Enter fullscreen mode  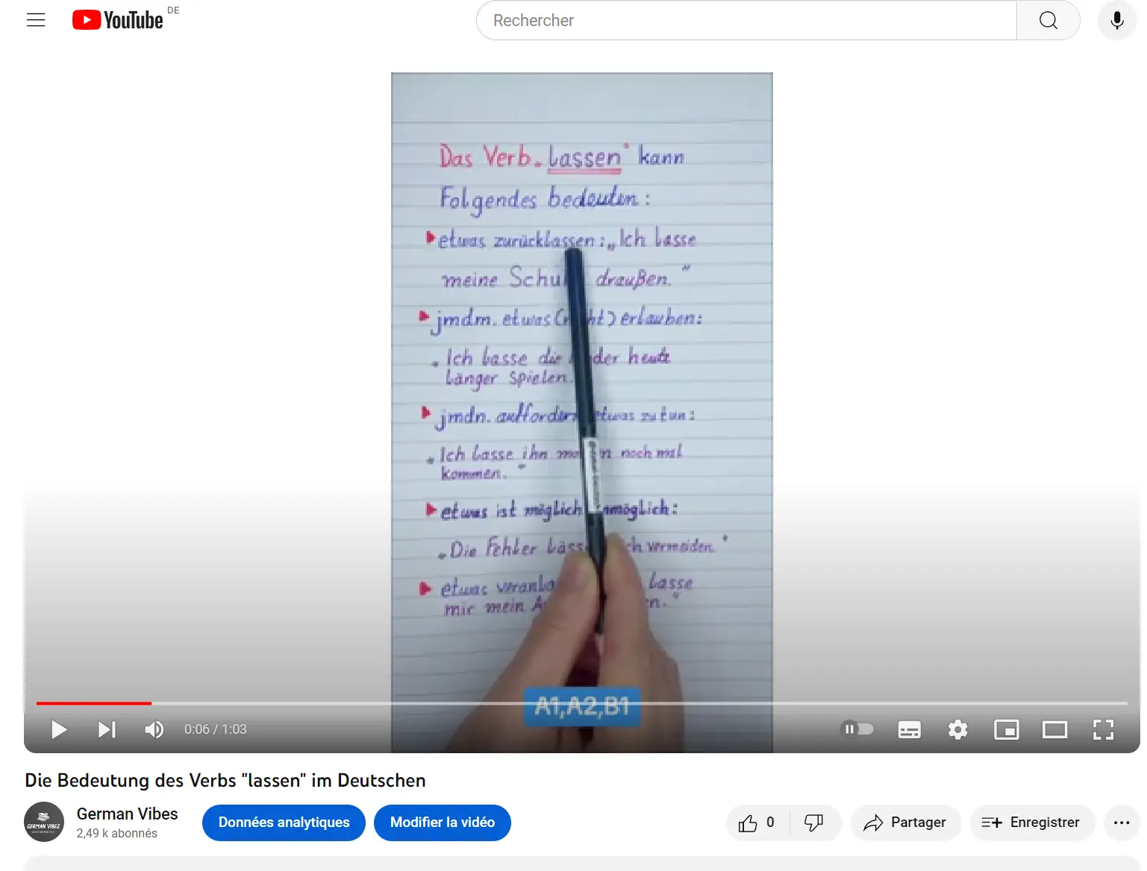[1103, 729]
